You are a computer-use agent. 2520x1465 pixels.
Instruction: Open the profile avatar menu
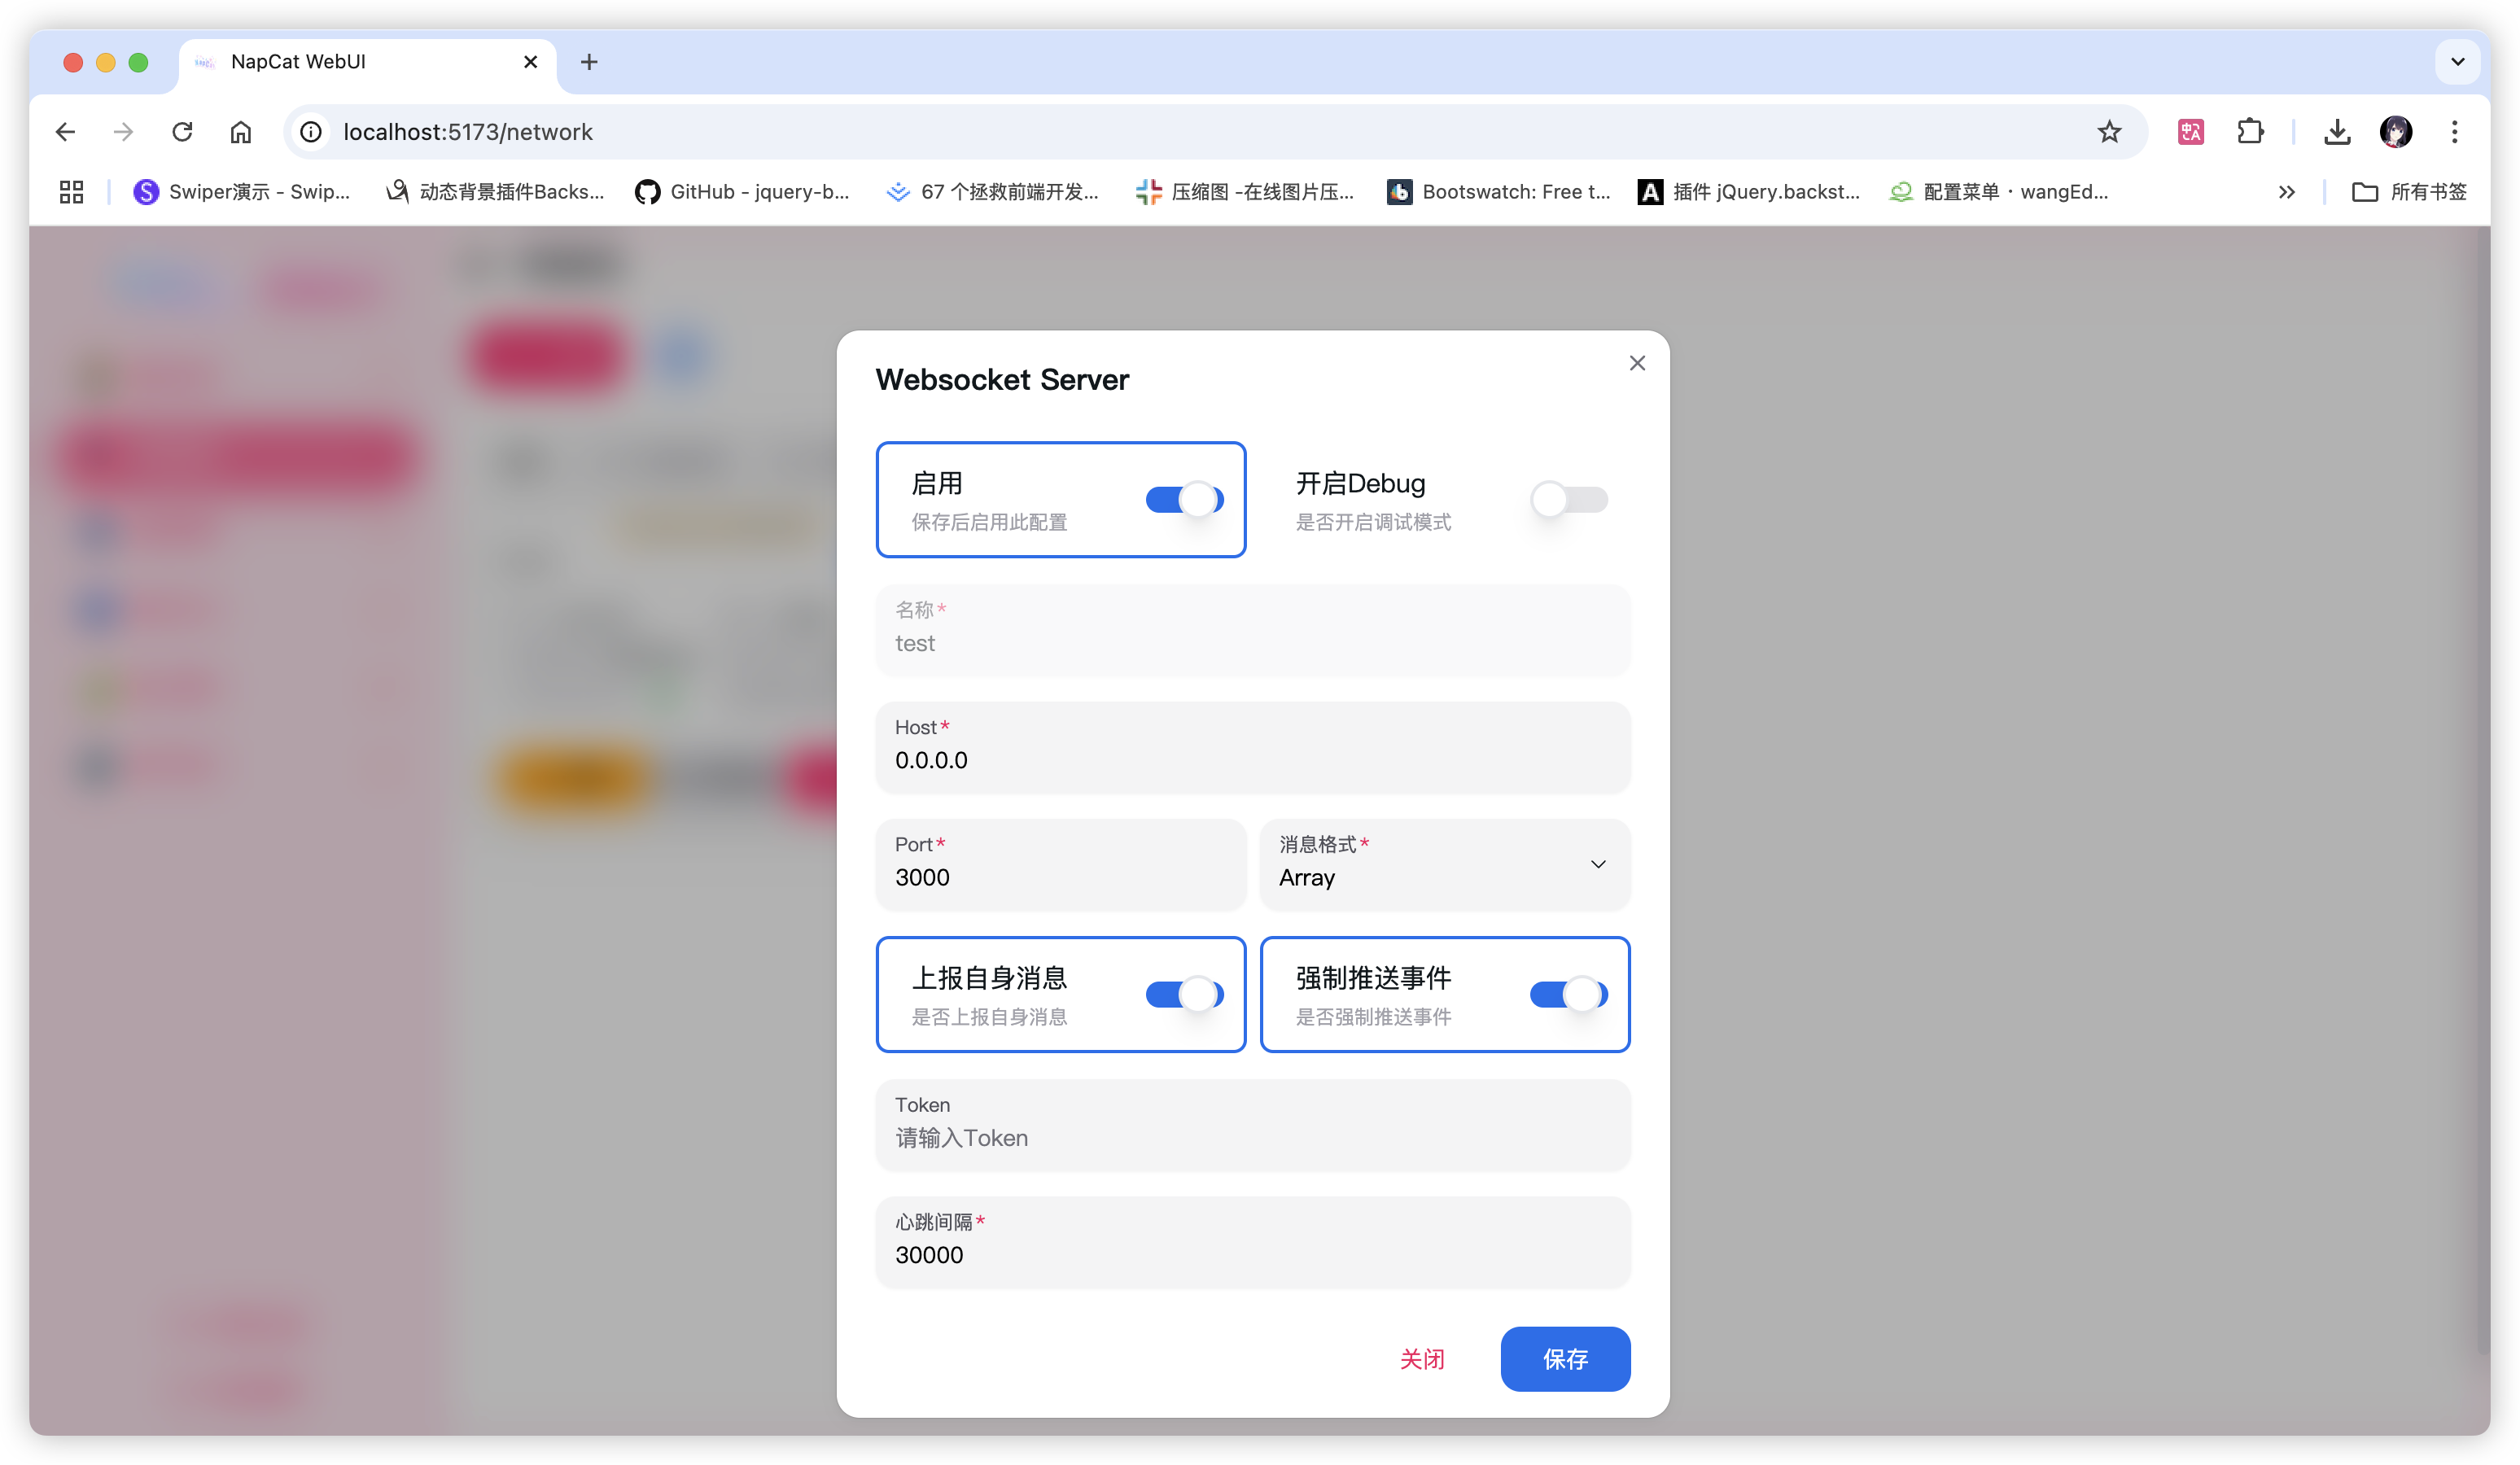click(2396, 132)
